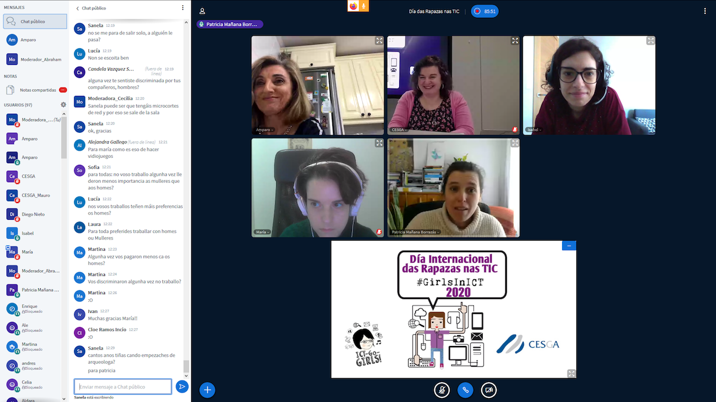Image resolution: width=716 pixels, height=402 pixels.
Task: Select Chat público in messages sidebar
Action: click(33, 21)
